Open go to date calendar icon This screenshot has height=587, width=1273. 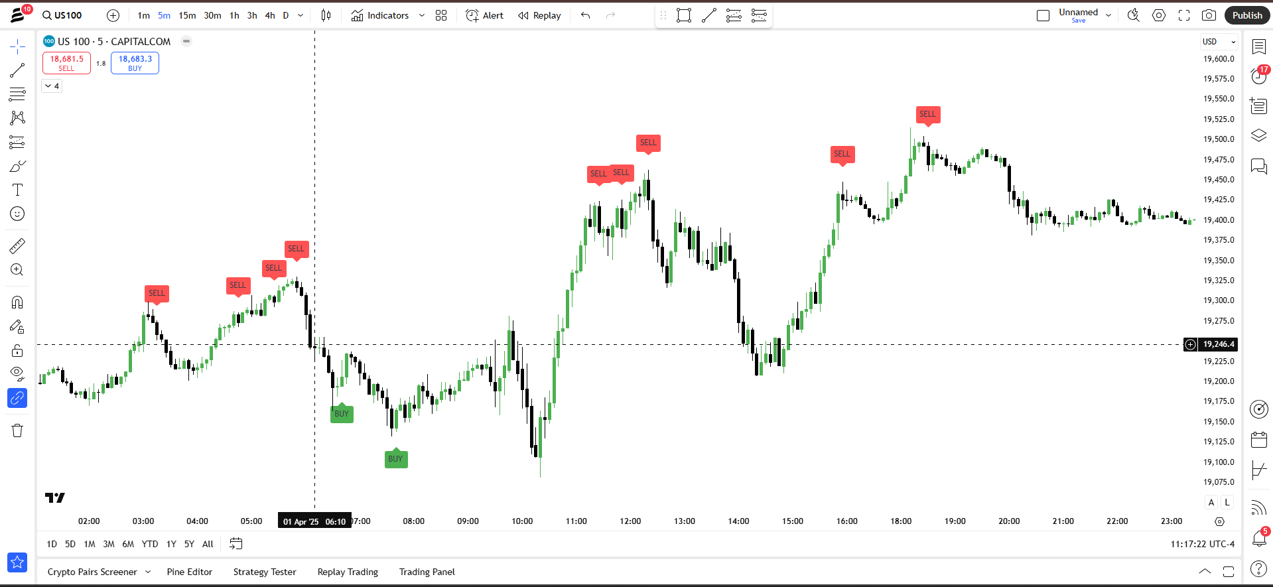point(236,544)
